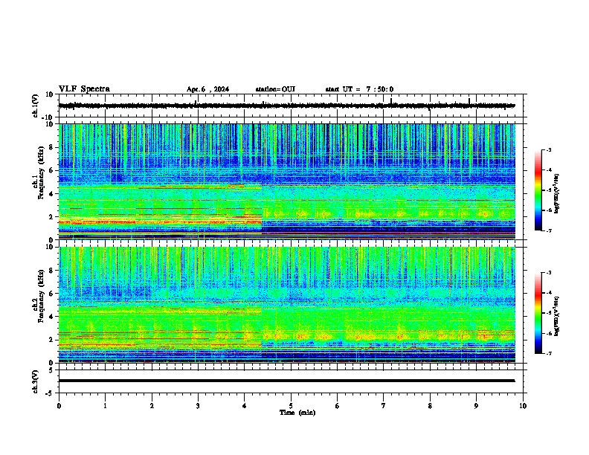Click the 'ch.1(V)' waveform axis label
589x455 pixels.
point(36,106)
